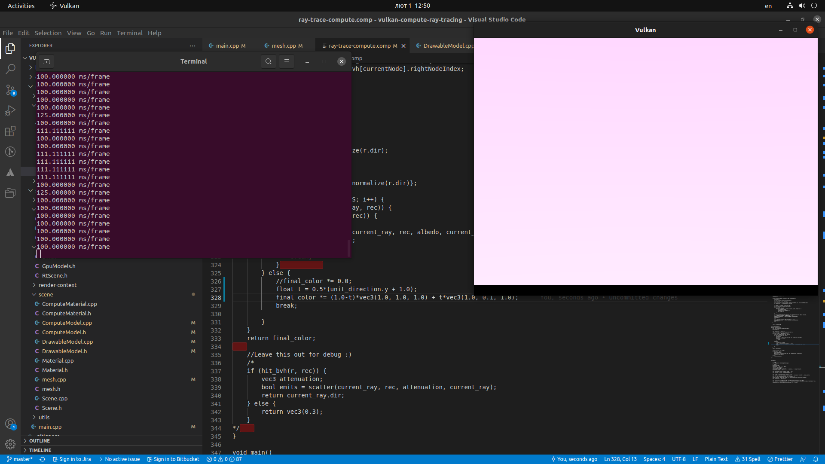Click the Timeline icon in Activity Bar

[10, 152]
